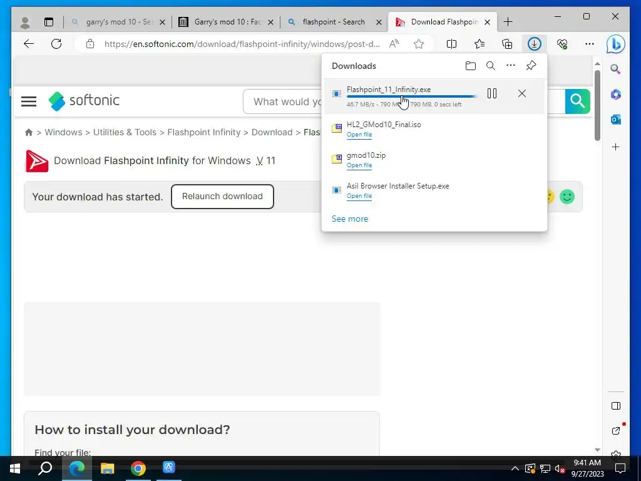Refresh the current page
The image size is (641, 481).
[x=56, y=44]
